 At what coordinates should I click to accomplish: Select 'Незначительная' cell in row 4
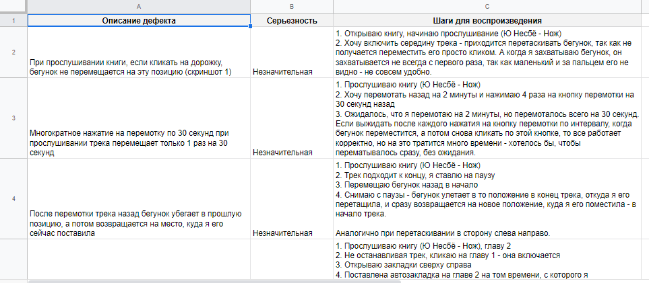click(x=292, y=198)
